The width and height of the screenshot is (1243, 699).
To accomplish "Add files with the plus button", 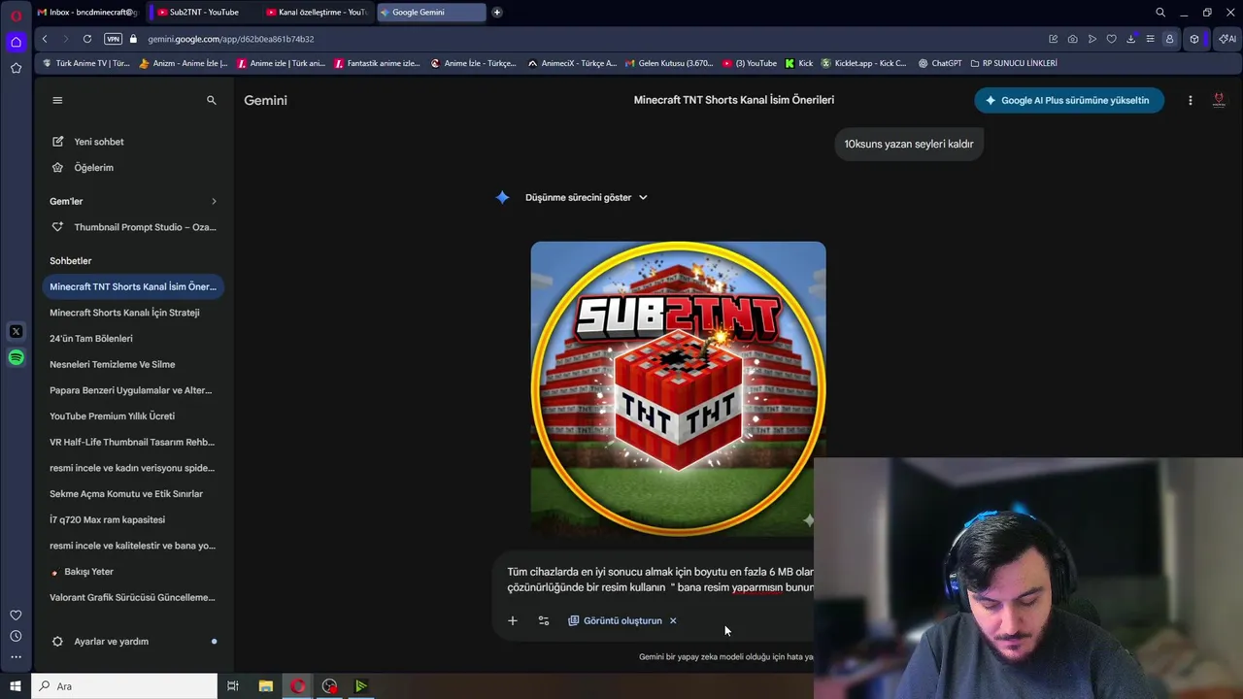I will tap(513, 620).
